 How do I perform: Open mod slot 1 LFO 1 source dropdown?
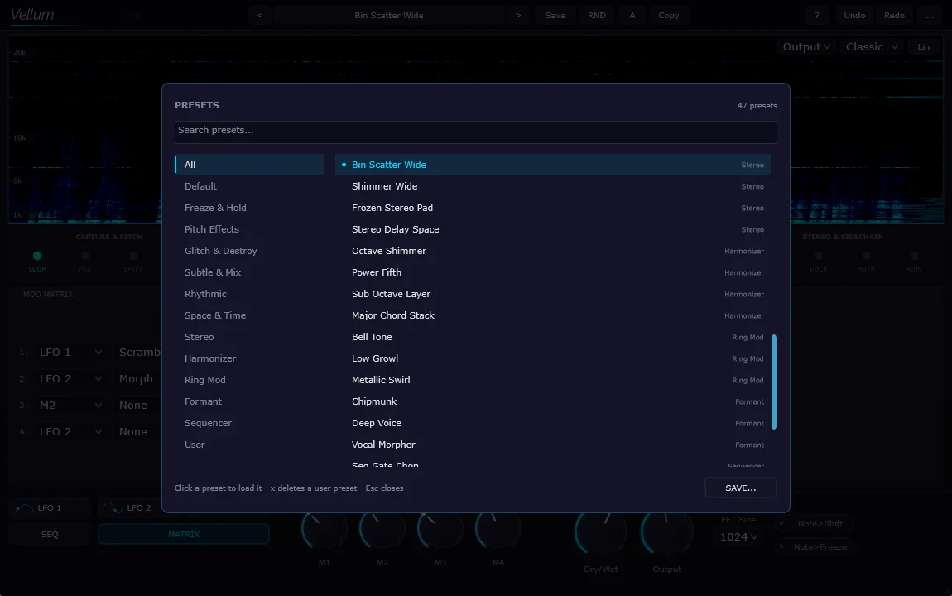(x=70, y=352)
